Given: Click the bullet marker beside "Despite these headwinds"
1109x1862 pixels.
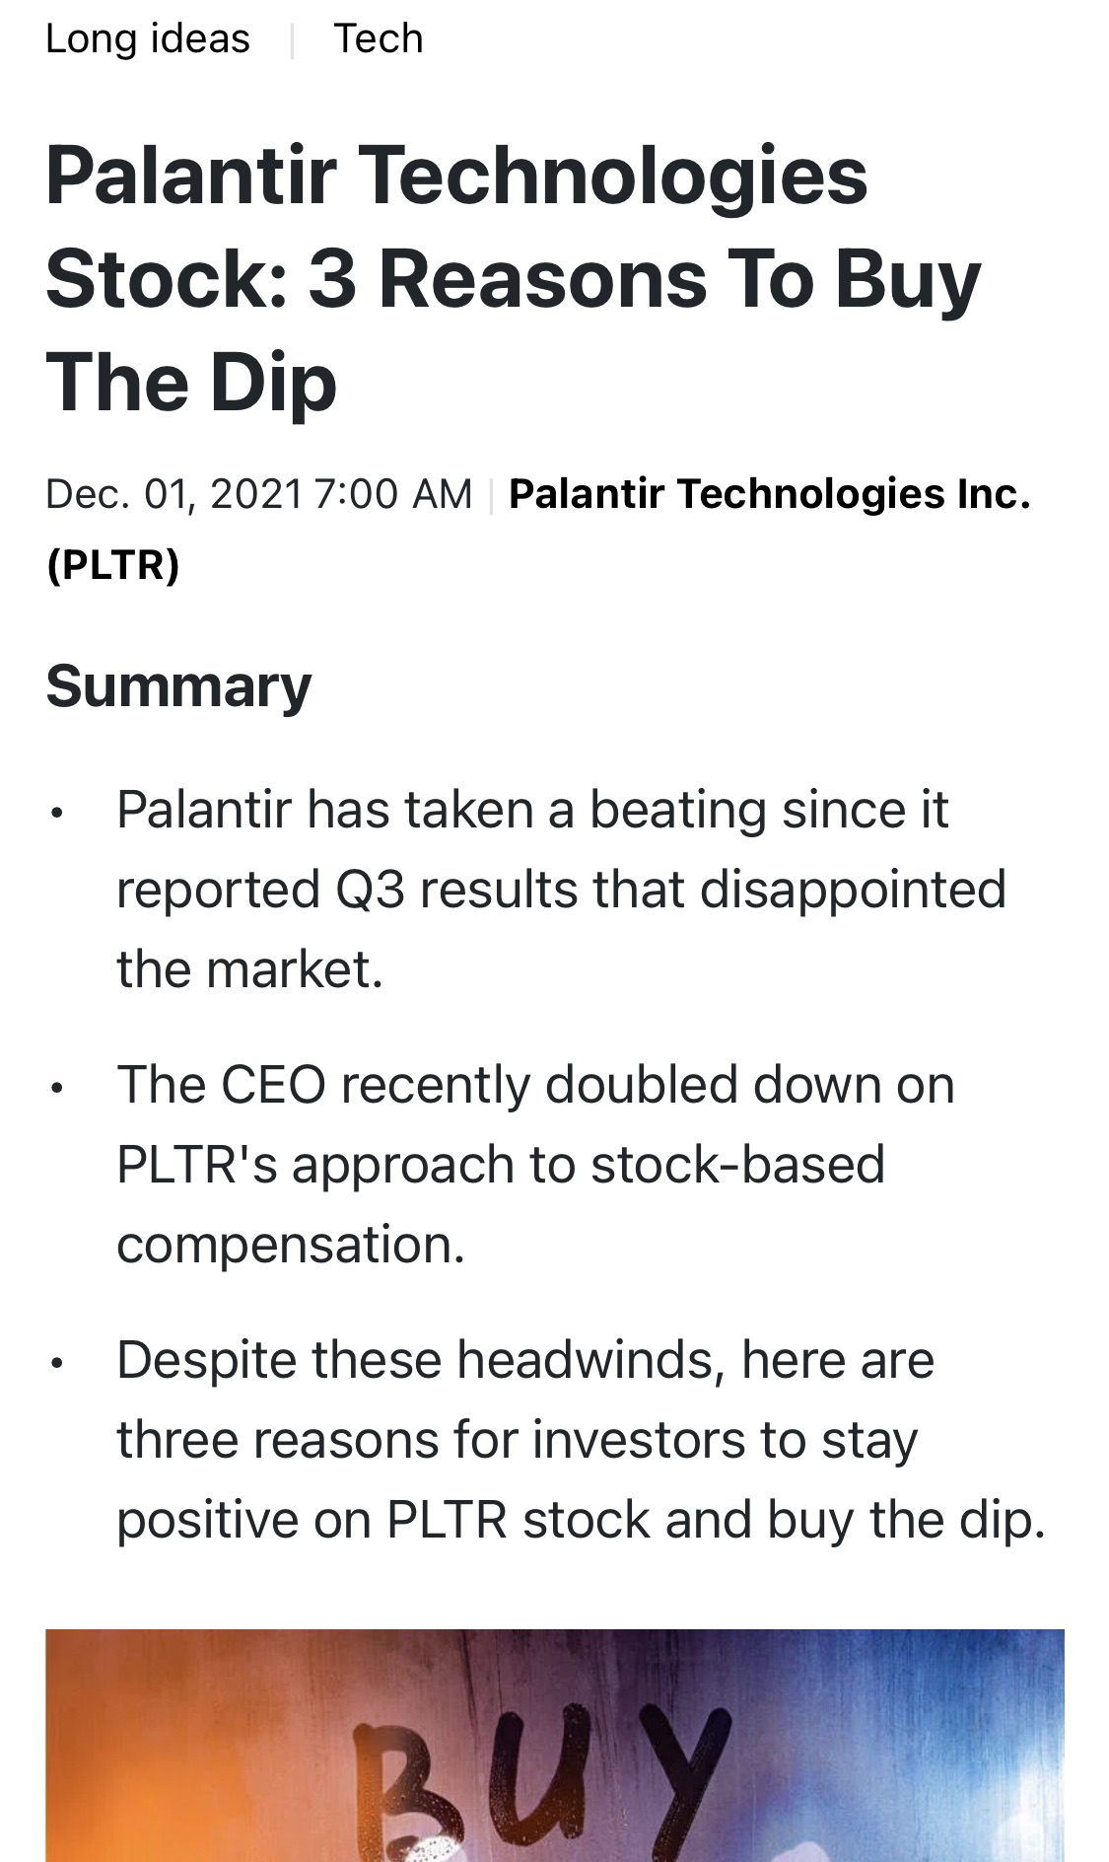Looking at the screenshot, I should point(57,1364).
